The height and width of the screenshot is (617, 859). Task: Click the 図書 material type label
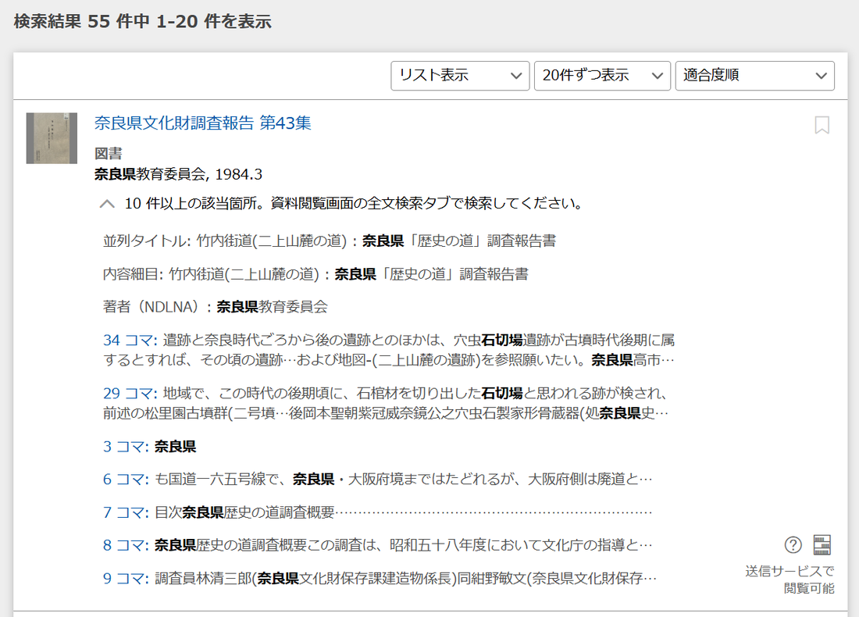[108, 154]
